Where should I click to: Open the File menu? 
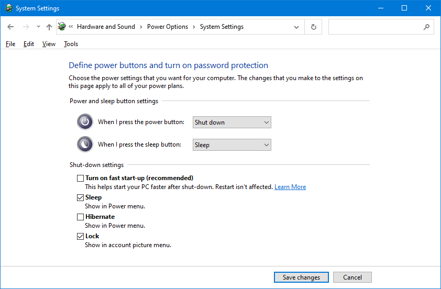(10, 44)
